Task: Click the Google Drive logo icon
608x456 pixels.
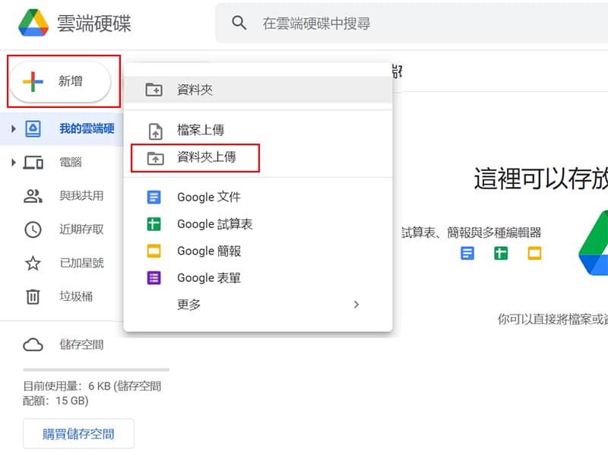Action: pyautogui.click(x=33, y=23)
